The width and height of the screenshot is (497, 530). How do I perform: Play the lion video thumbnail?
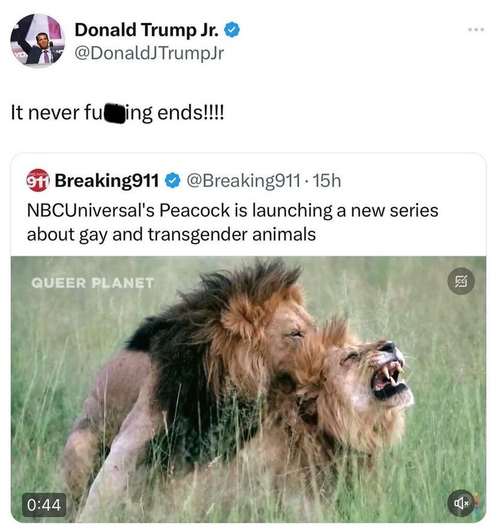coord(248,389)
